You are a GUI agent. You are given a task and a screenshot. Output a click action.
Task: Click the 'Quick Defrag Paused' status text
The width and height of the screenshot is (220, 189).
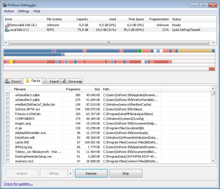point(186,30)
